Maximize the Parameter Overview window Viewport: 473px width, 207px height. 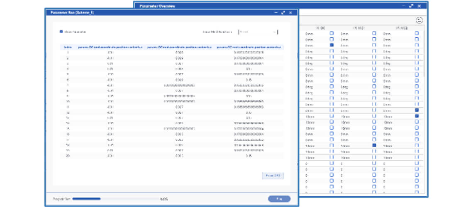[411, 6]
